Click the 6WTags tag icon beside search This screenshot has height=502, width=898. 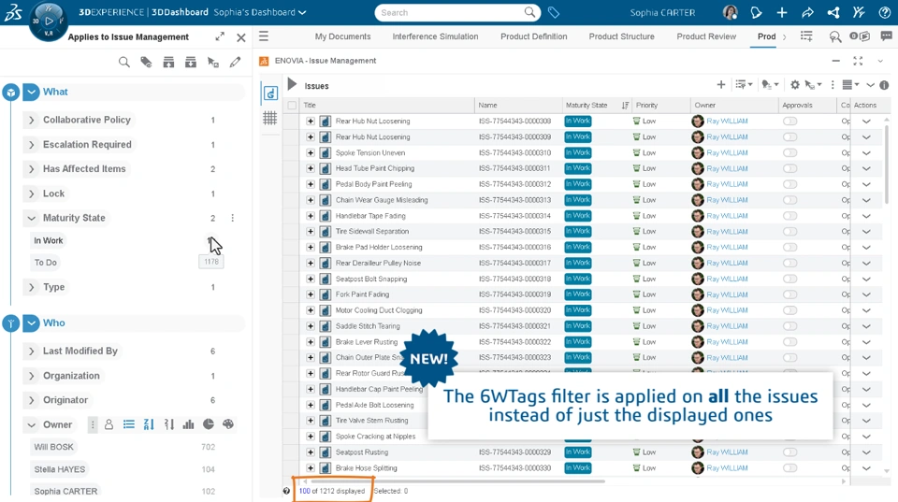(553, 12)
